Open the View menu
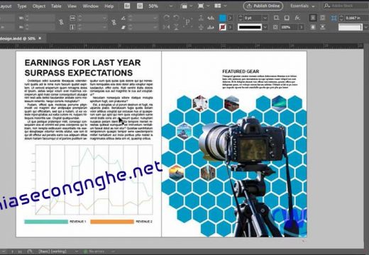Image resolution: width=369 pixels, height=255 pixels. pos(72,6)
